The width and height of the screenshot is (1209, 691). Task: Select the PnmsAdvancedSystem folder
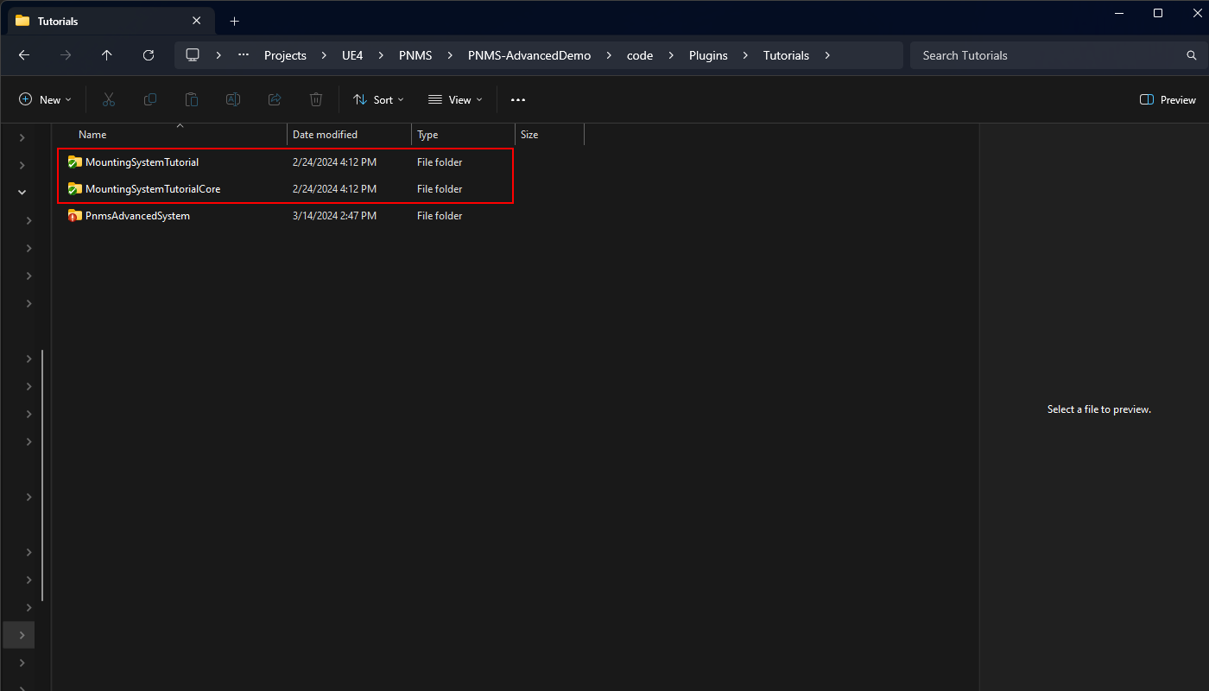[x=137, y=216]
